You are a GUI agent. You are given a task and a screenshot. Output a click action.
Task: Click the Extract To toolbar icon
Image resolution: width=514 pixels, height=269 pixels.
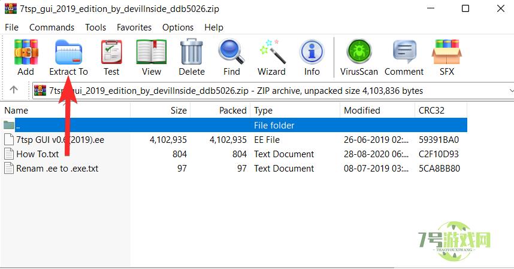click(68, 52)
